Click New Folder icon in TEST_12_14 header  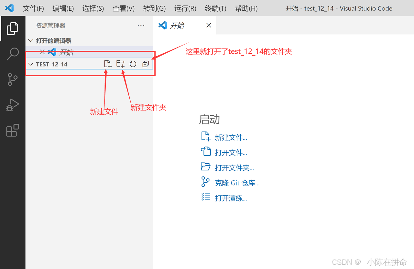(x=120, y=64)
